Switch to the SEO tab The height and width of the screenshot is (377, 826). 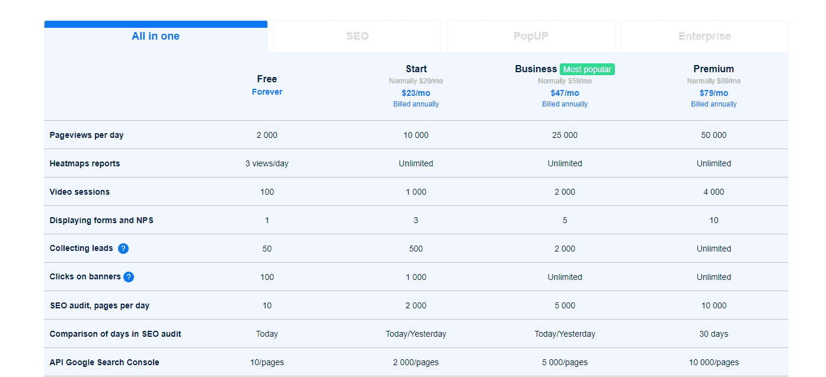tap(358, 36)
